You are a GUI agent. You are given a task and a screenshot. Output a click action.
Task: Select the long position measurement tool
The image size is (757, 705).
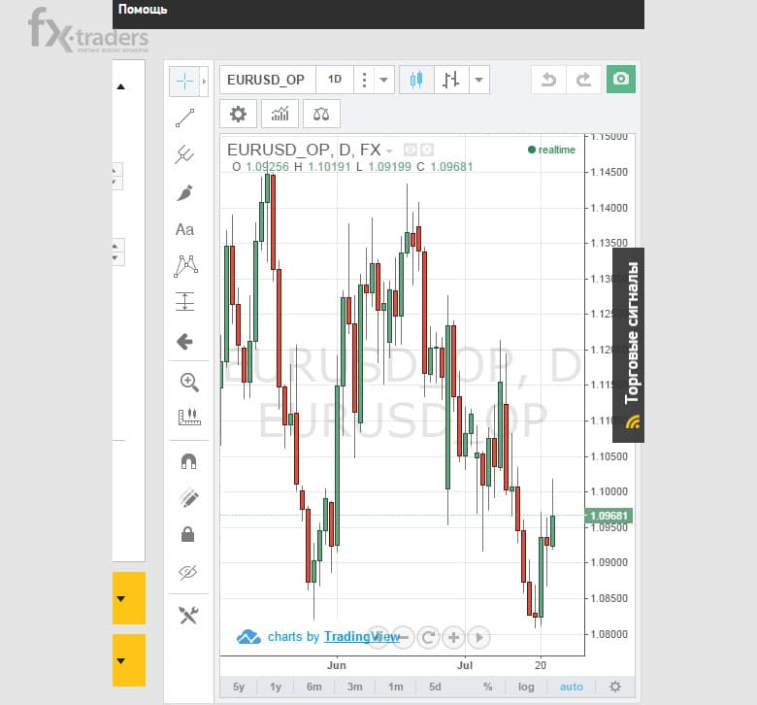(x=185, y=302)
